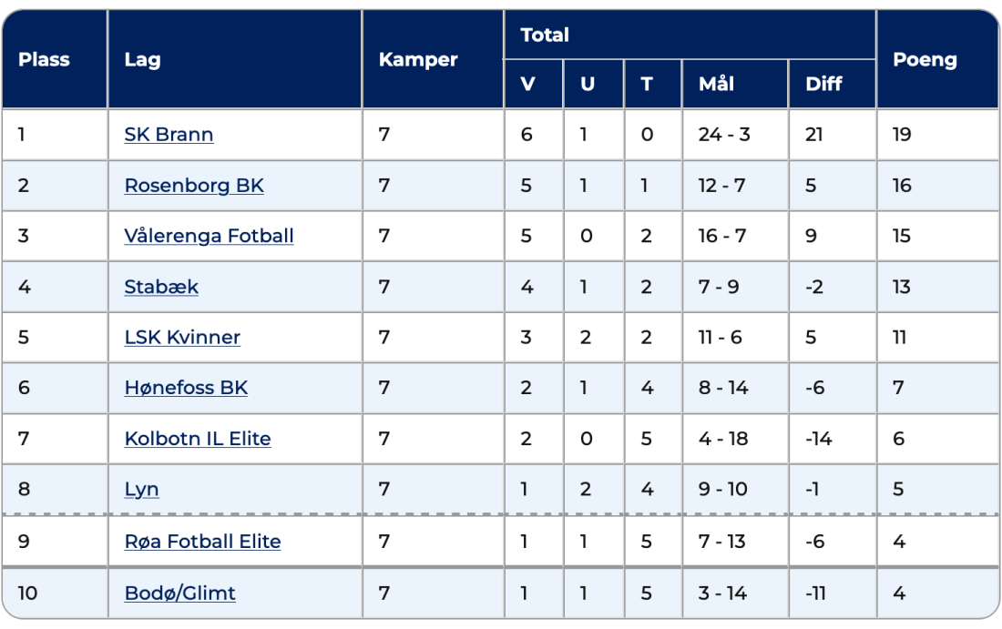Click the U draws column header

point(588,85)
